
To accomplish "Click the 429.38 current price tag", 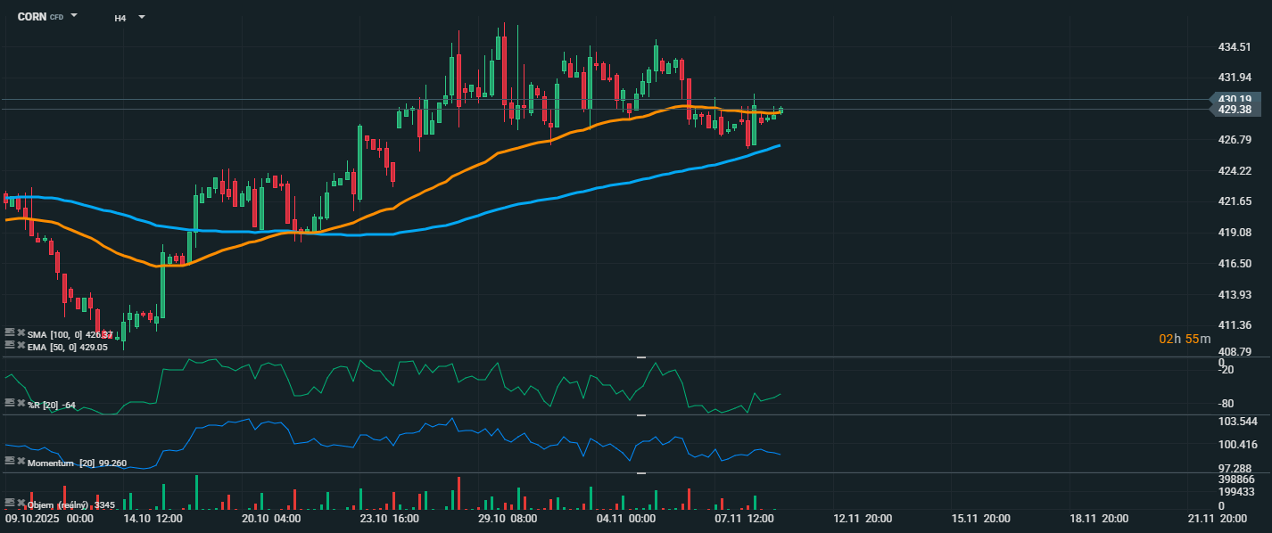I will (1238, 110).
